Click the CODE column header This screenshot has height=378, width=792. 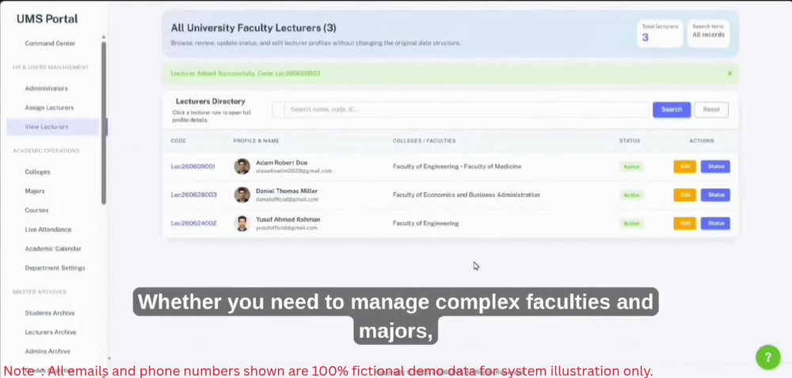[x=177, y=141]
